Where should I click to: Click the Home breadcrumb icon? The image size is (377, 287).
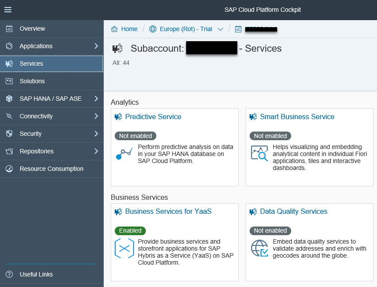click(113, 29)
